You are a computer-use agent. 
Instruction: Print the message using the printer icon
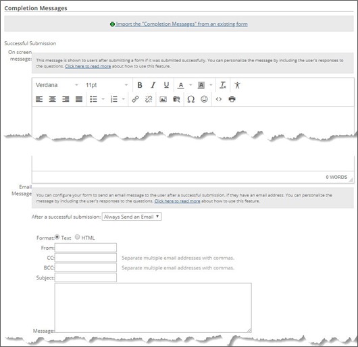pos(232,99)
